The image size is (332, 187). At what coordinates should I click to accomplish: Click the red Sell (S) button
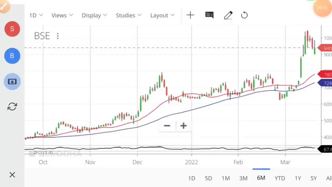point(12,29)
